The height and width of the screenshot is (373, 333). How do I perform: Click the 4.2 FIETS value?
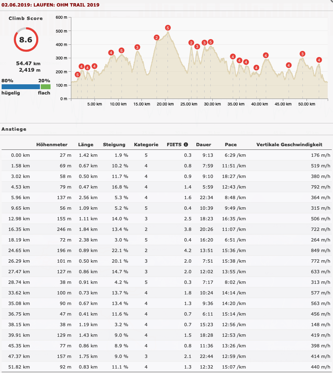[x=187, y=250]
